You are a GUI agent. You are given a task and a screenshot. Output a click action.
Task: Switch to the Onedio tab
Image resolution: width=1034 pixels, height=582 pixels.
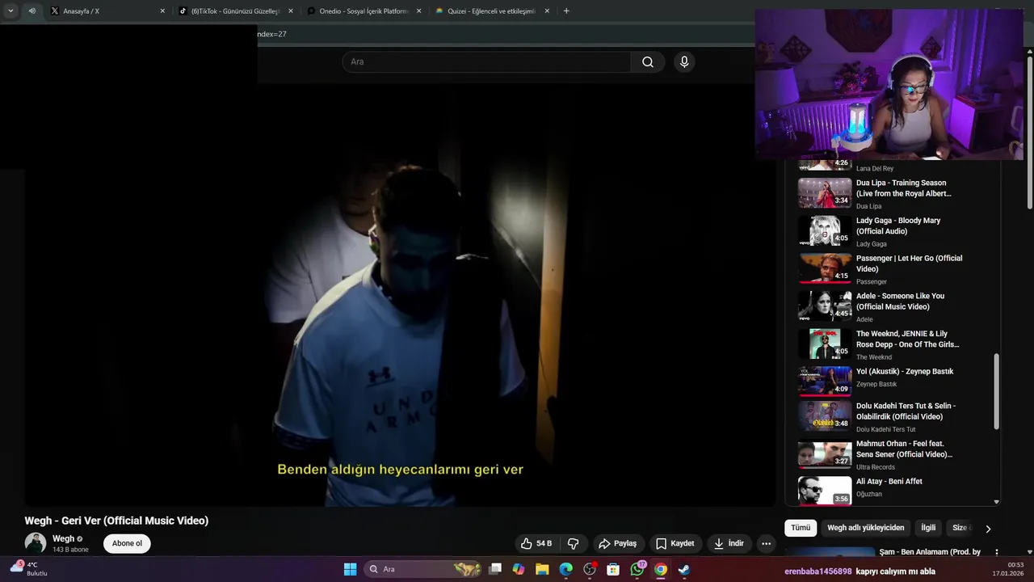tap(363, 11)
